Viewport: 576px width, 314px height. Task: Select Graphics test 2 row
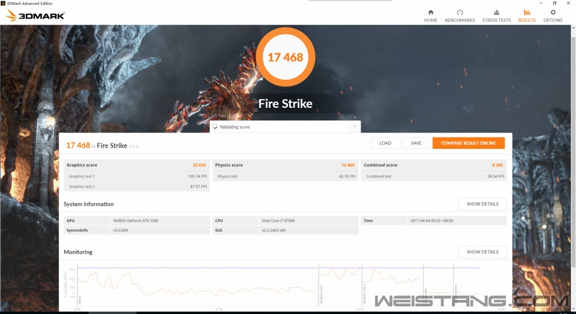137,186
